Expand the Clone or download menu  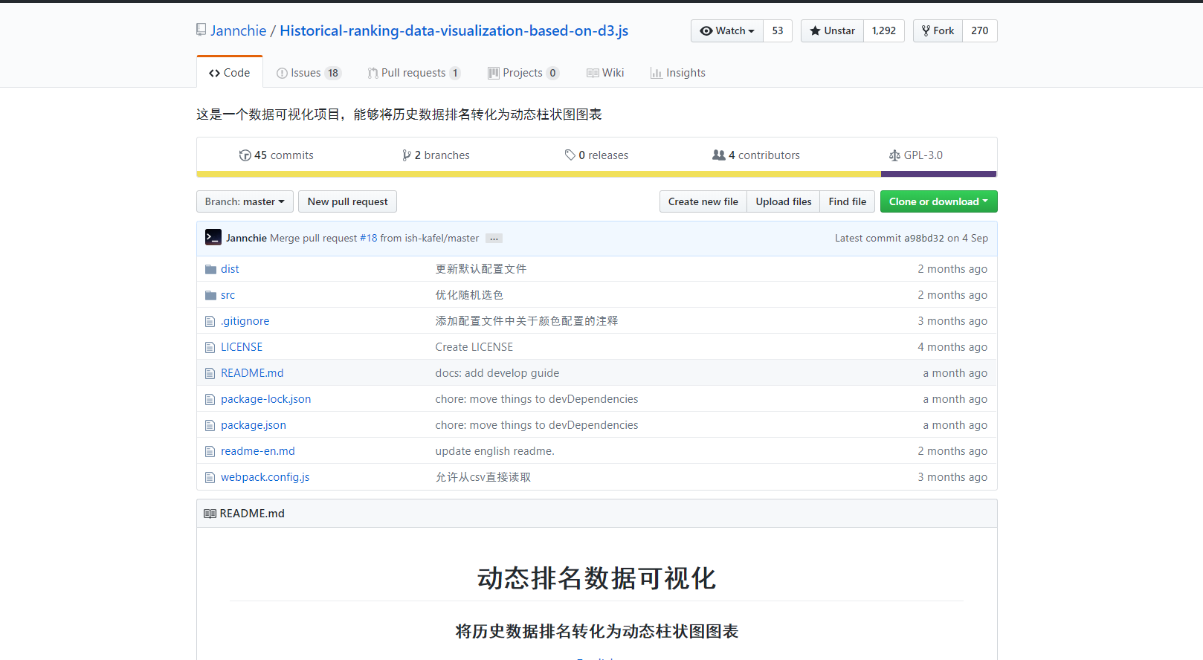click(938, 201)
